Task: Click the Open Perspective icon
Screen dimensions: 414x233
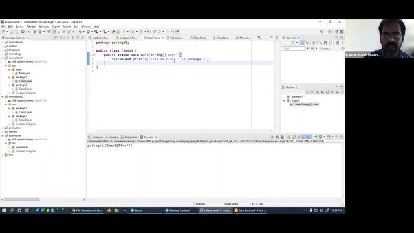Action: (329, 32)
